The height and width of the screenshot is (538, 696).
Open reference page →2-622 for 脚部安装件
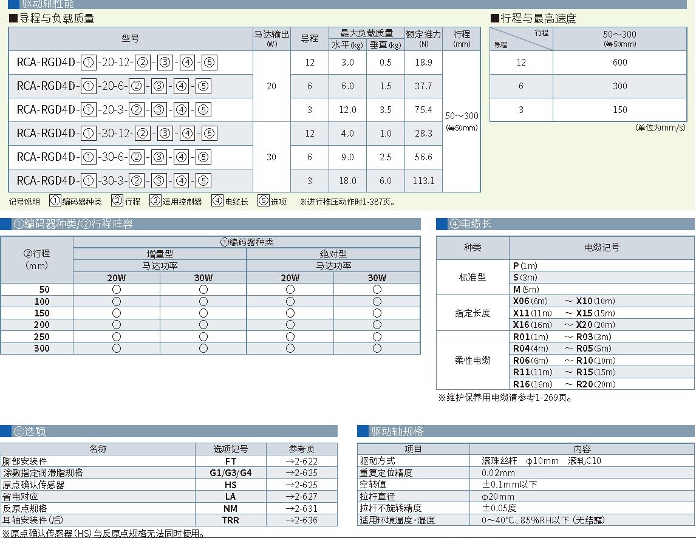tap(301, 461)
